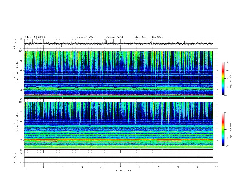This screenshot has width=244, height=188.
Task: Click the "Time (min)" axis label
Action: click(123, 170)
